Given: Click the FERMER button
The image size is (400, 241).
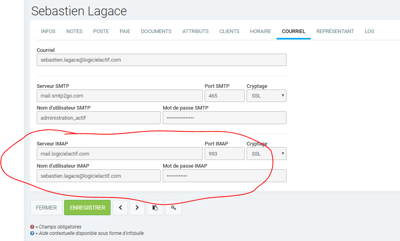Looking at the screenshot, I should point(46,208).
